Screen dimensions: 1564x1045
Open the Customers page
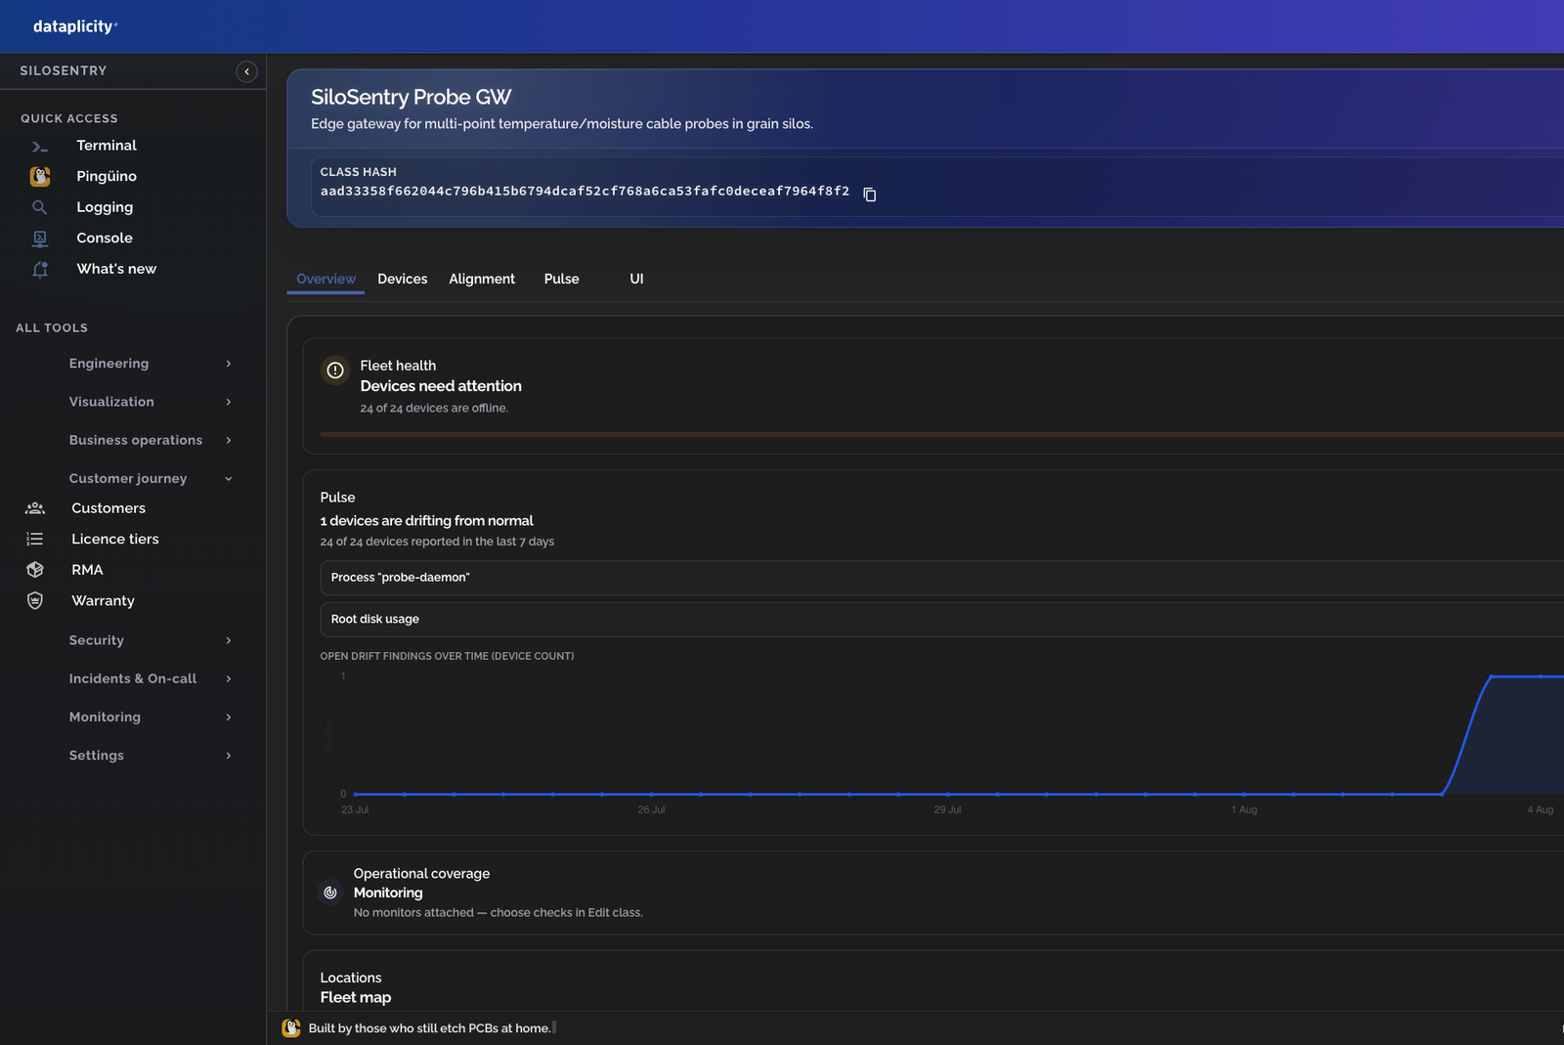(109, 508)
